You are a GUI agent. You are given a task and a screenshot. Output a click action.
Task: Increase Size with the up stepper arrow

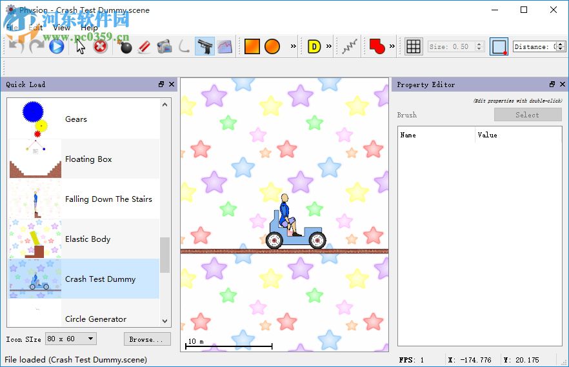[479, 44]
